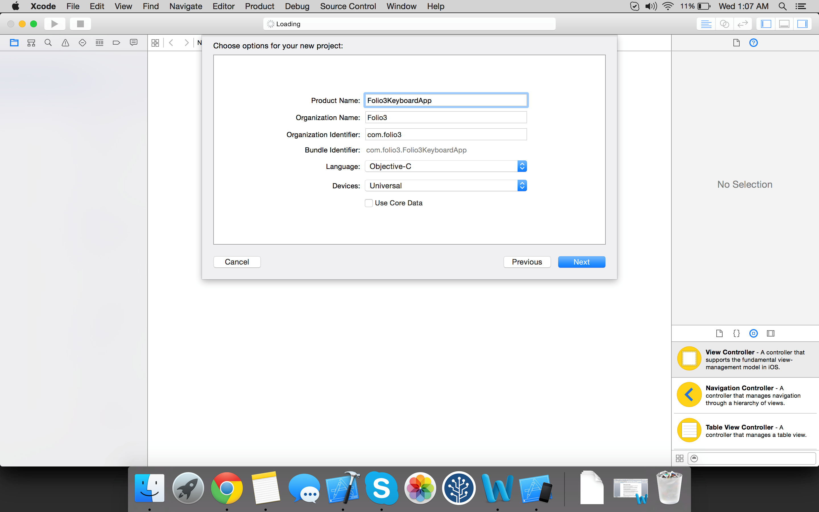Open the Project navigator
Viewport: 819px width, 512px height.
[x=14, y=42]
